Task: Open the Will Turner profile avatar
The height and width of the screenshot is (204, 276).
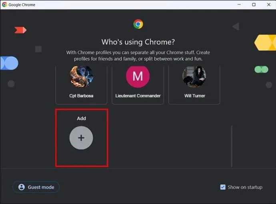Action: point(194,77)
